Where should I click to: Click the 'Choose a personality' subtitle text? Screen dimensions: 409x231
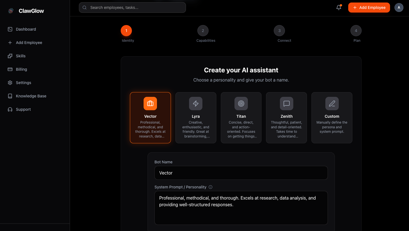241,80
